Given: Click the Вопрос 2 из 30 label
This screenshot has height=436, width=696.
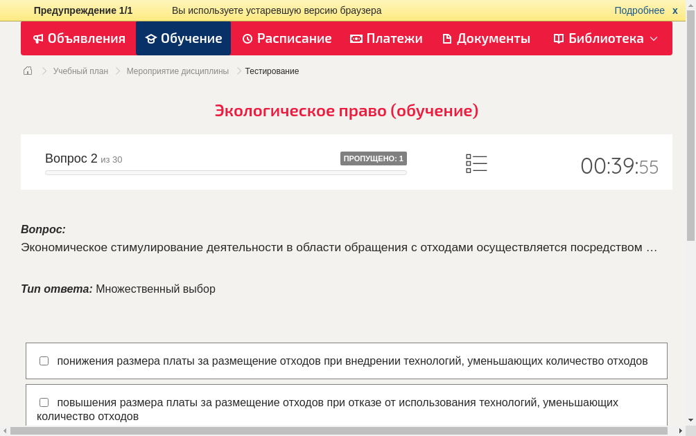Looking at the screenshot, I should [83, 158].
